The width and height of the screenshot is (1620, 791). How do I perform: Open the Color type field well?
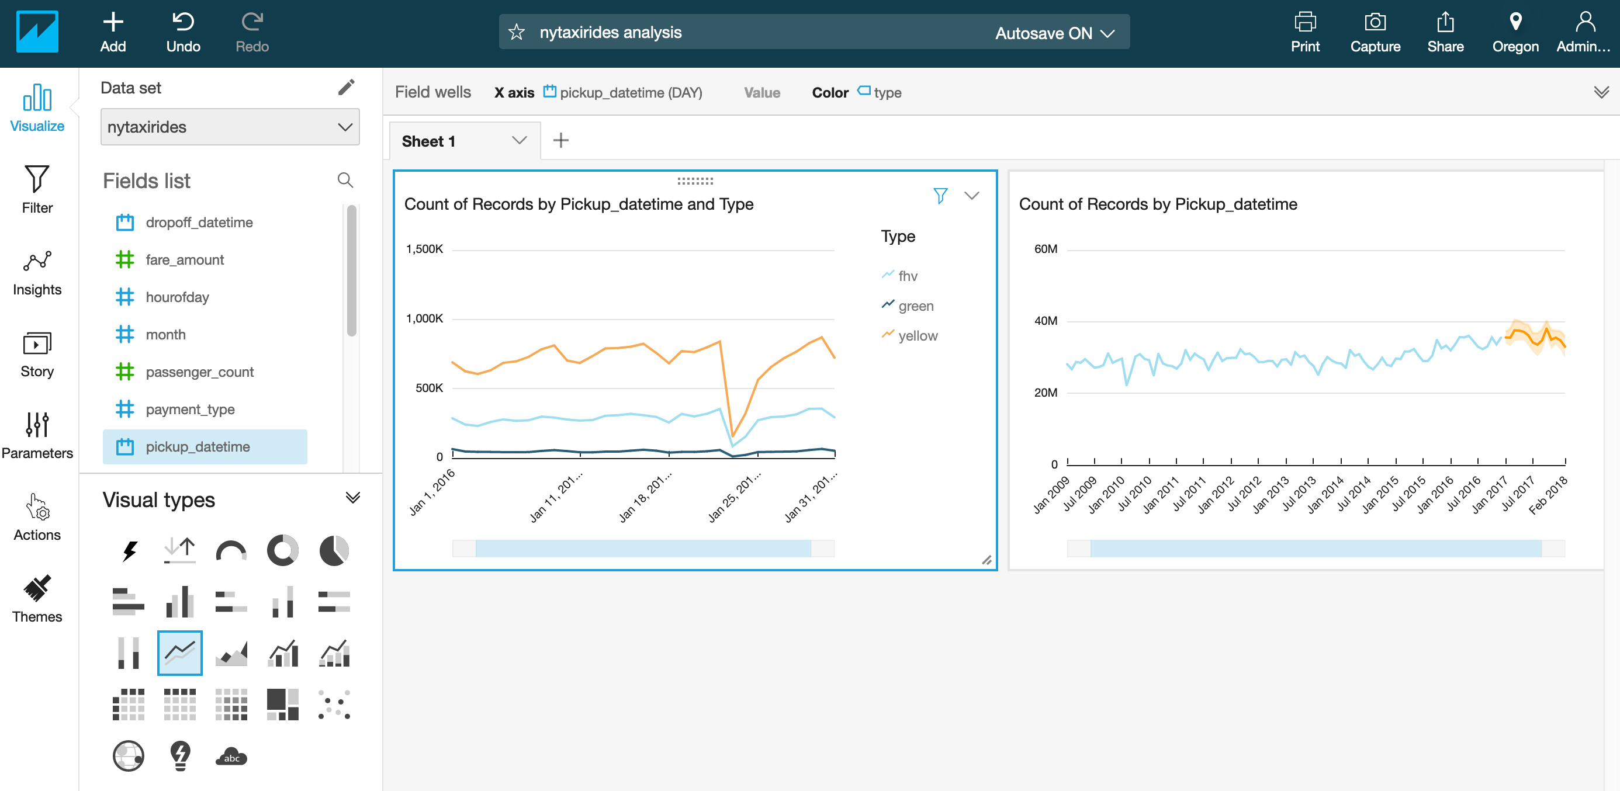coord(879,92)
